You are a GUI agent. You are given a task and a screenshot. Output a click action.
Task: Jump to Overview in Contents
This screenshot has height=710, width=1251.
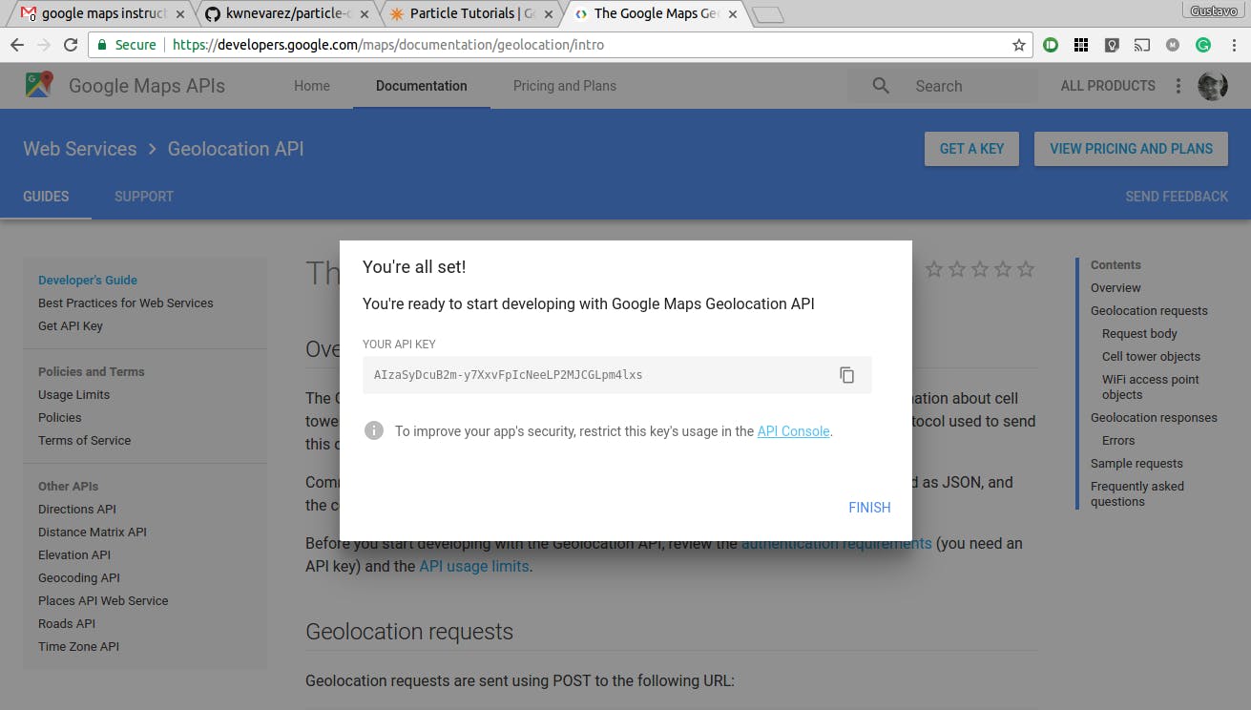click(1115, 288)
